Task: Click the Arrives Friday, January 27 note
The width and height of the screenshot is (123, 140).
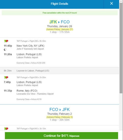Action: point(60,29)
